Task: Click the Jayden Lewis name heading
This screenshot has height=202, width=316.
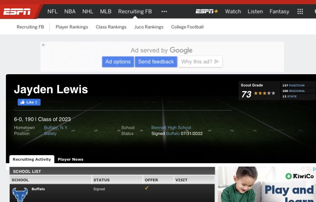Action: (51, 89)
